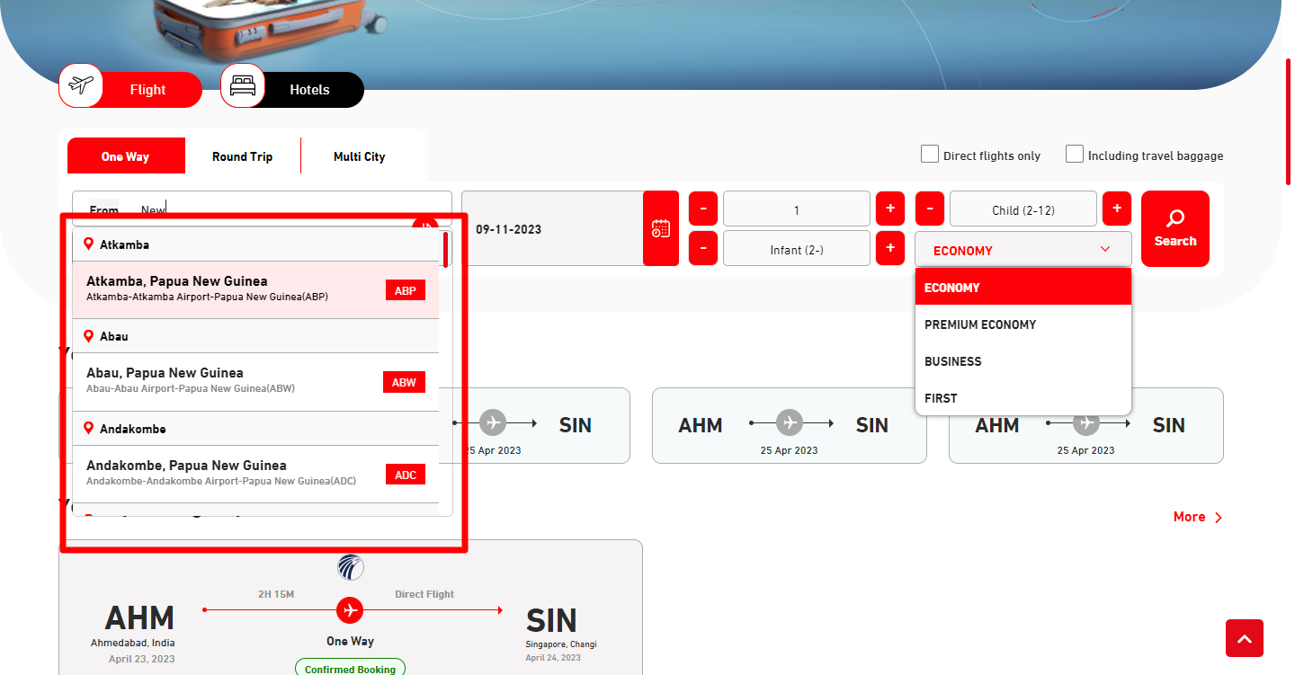The height and width of the screenshot is (675, 1295).
Task: Click the magnifier Search button
Action: coord(1174,228)
